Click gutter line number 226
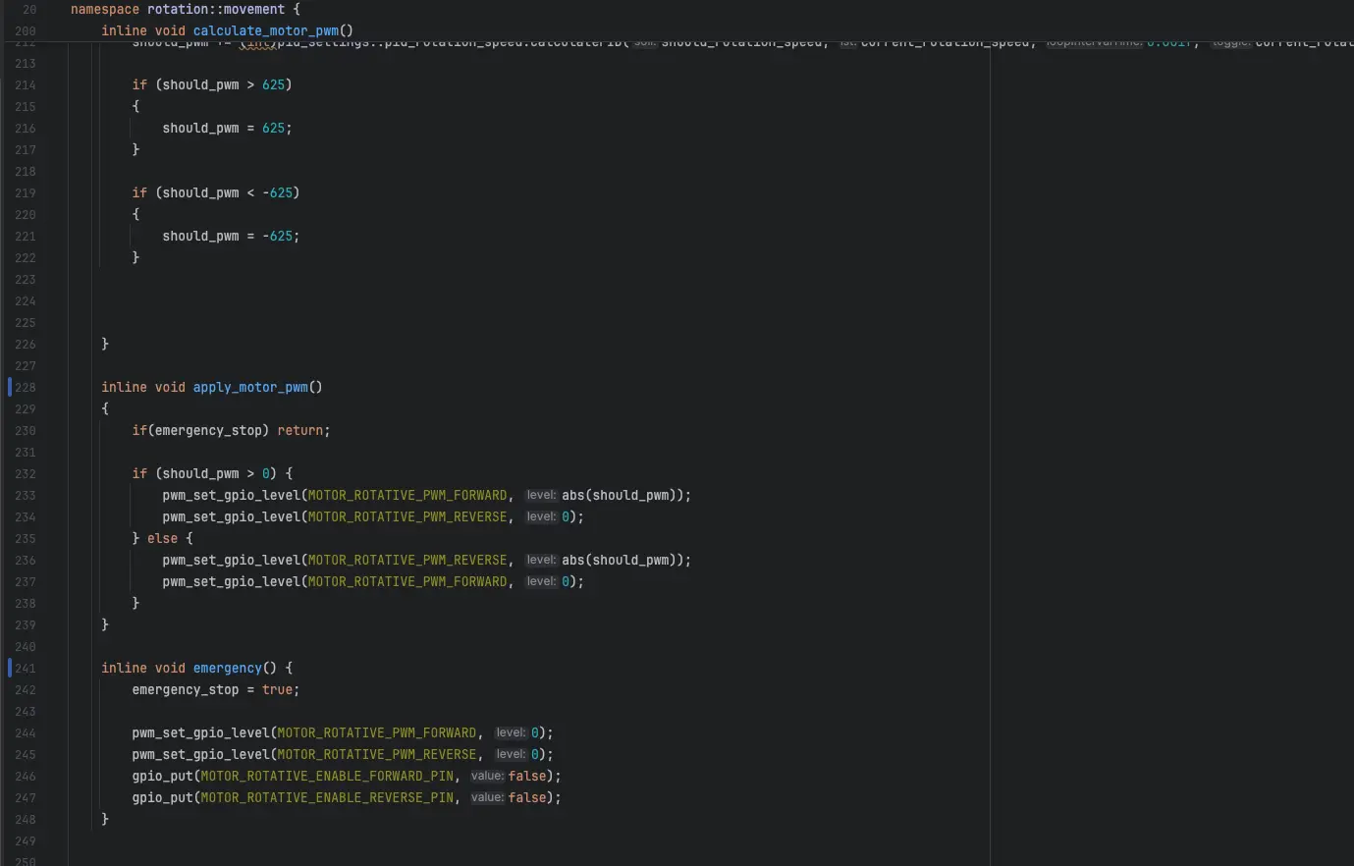 pyautogui.click(x=26, y=345)
